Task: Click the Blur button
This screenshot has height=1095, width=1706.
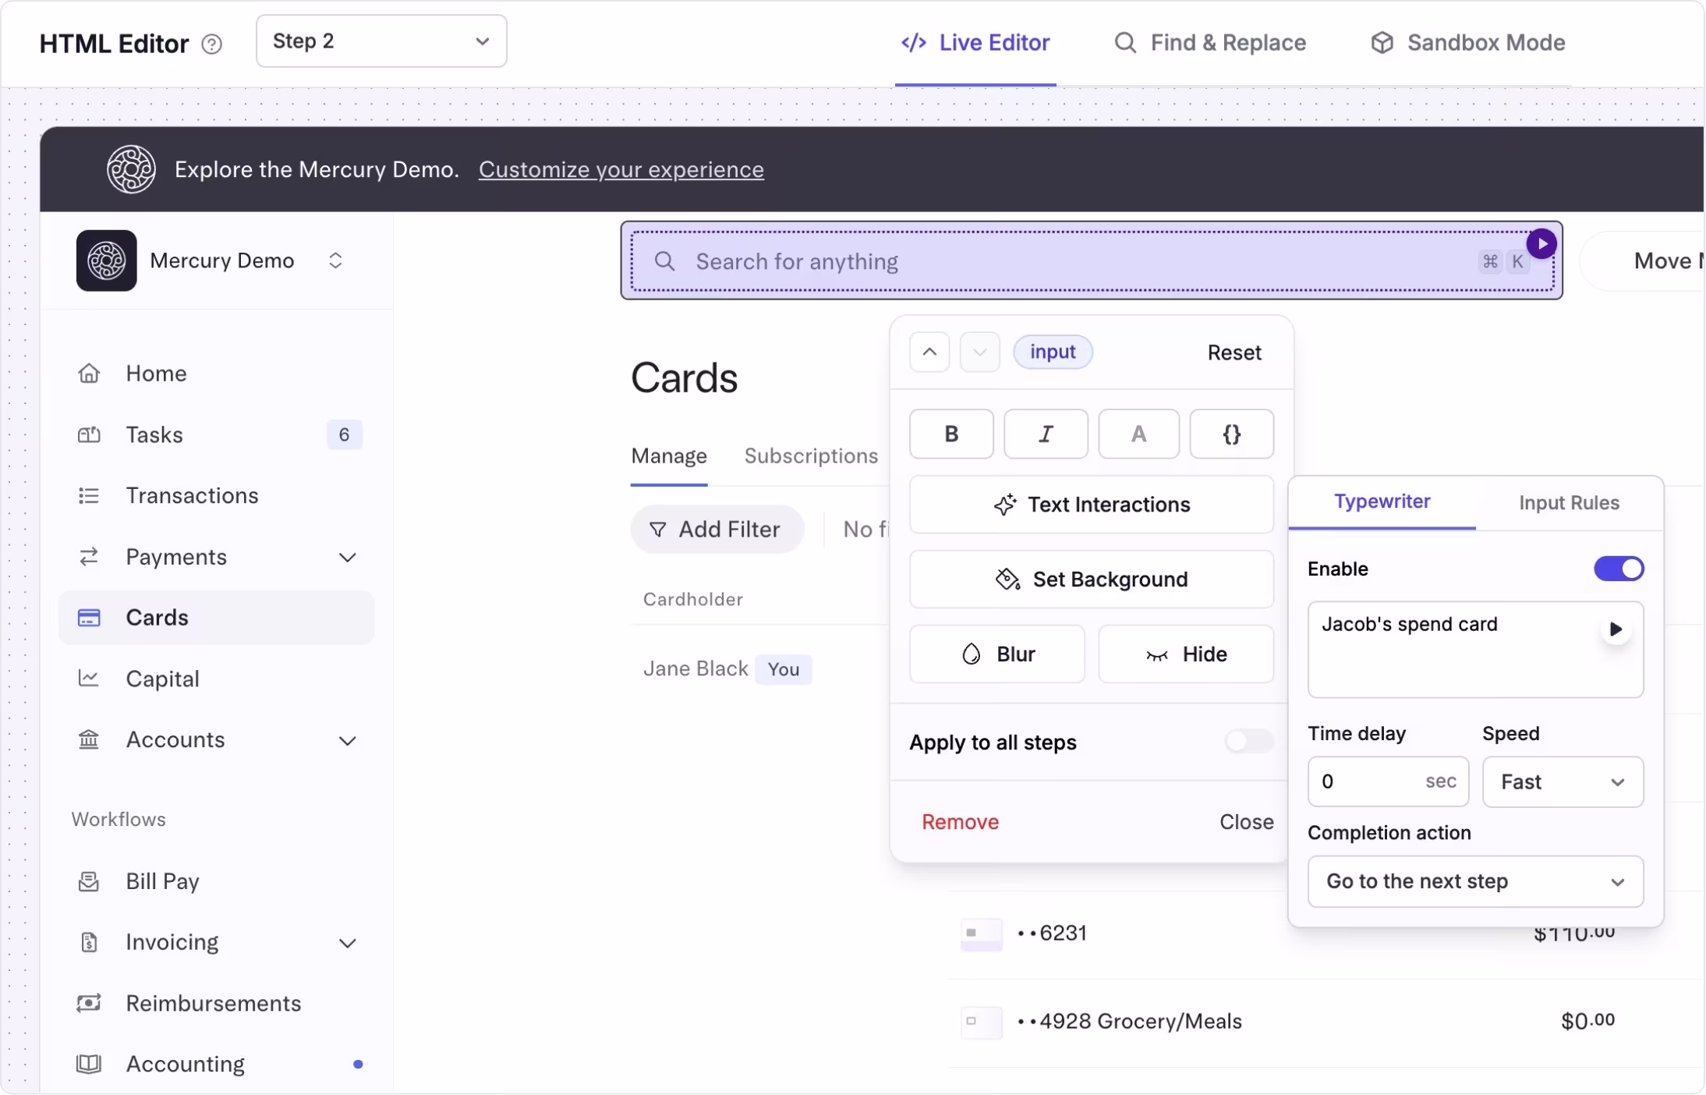Action: pyautogui.click(x=996, y=654)
